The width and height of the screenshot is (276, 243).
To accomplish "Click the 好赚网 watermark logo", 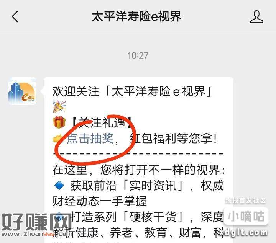I will point(35,222).
